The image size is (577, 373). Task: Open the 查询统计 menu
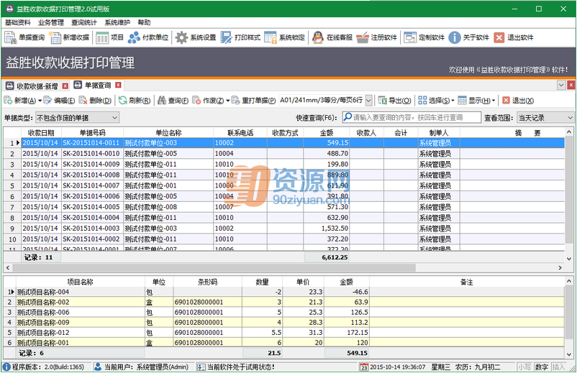84,22
